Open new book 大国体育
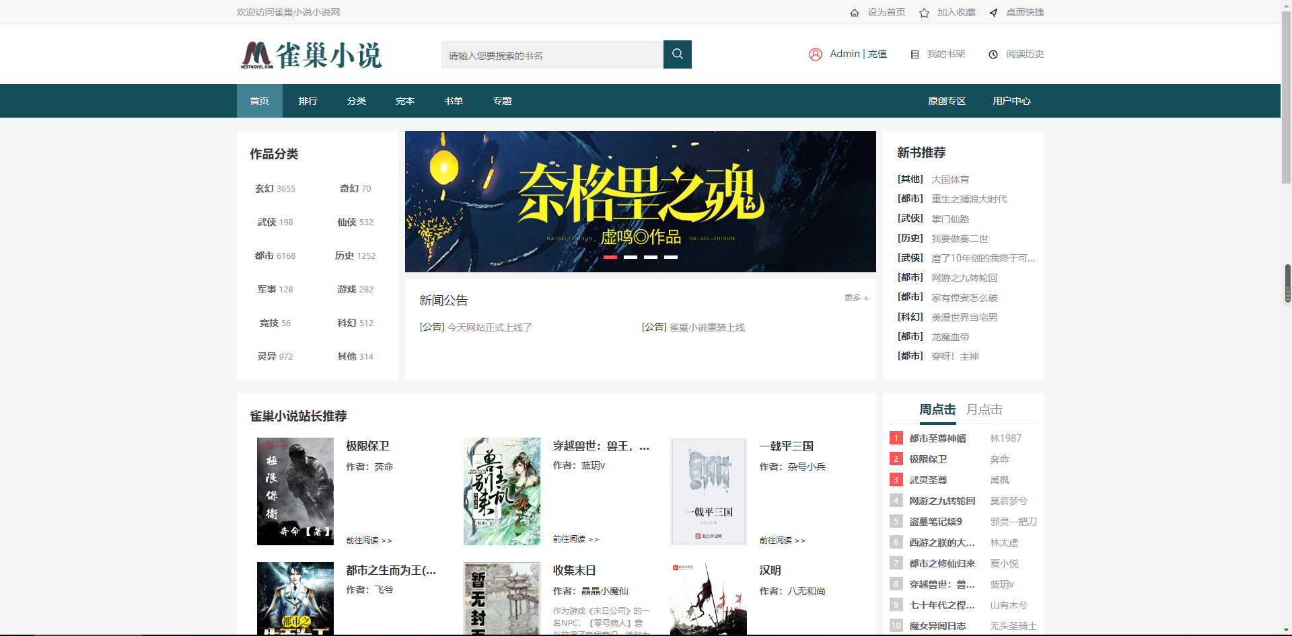 tap(950, 180)
